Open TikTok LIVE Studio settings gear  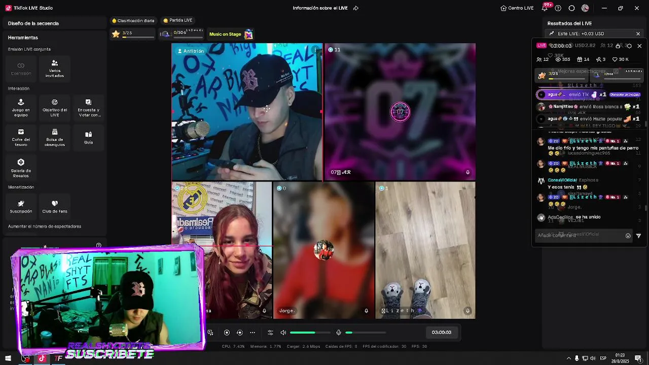571,8
